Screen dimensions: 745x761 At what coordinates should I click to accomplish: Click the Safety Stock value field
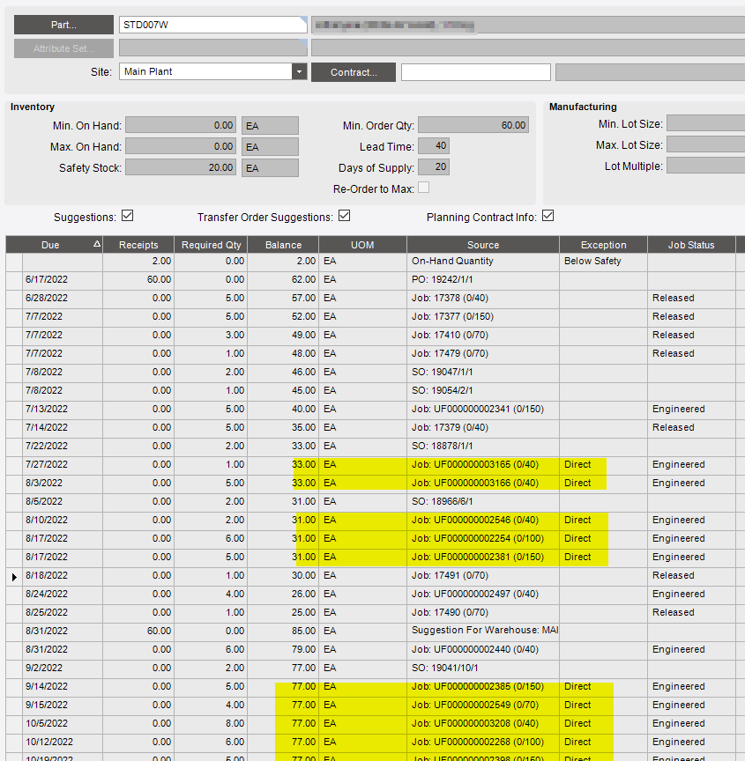pos(181,167)
